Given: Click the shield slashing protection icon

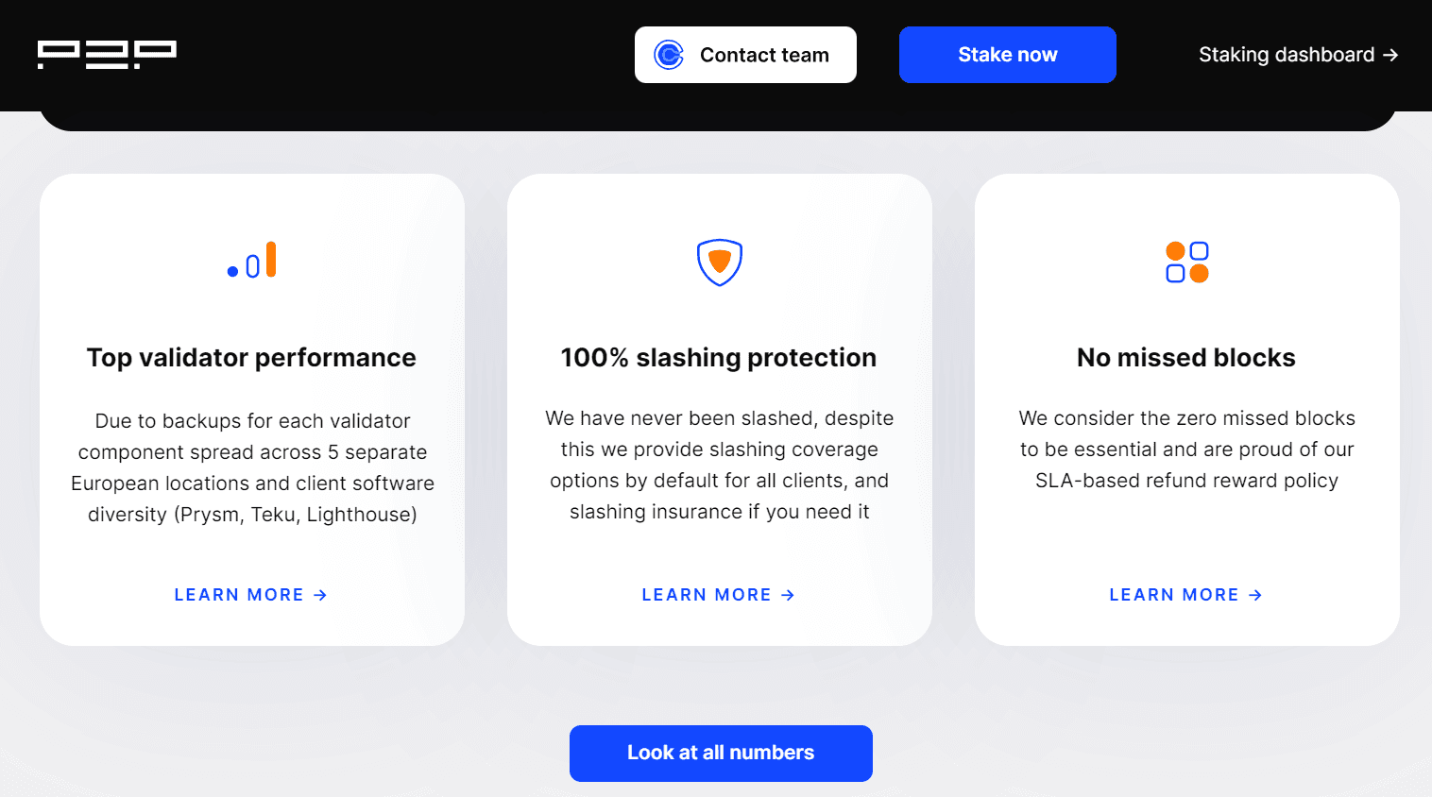Looking at the screenshot, I should click(x=720, y=262).
